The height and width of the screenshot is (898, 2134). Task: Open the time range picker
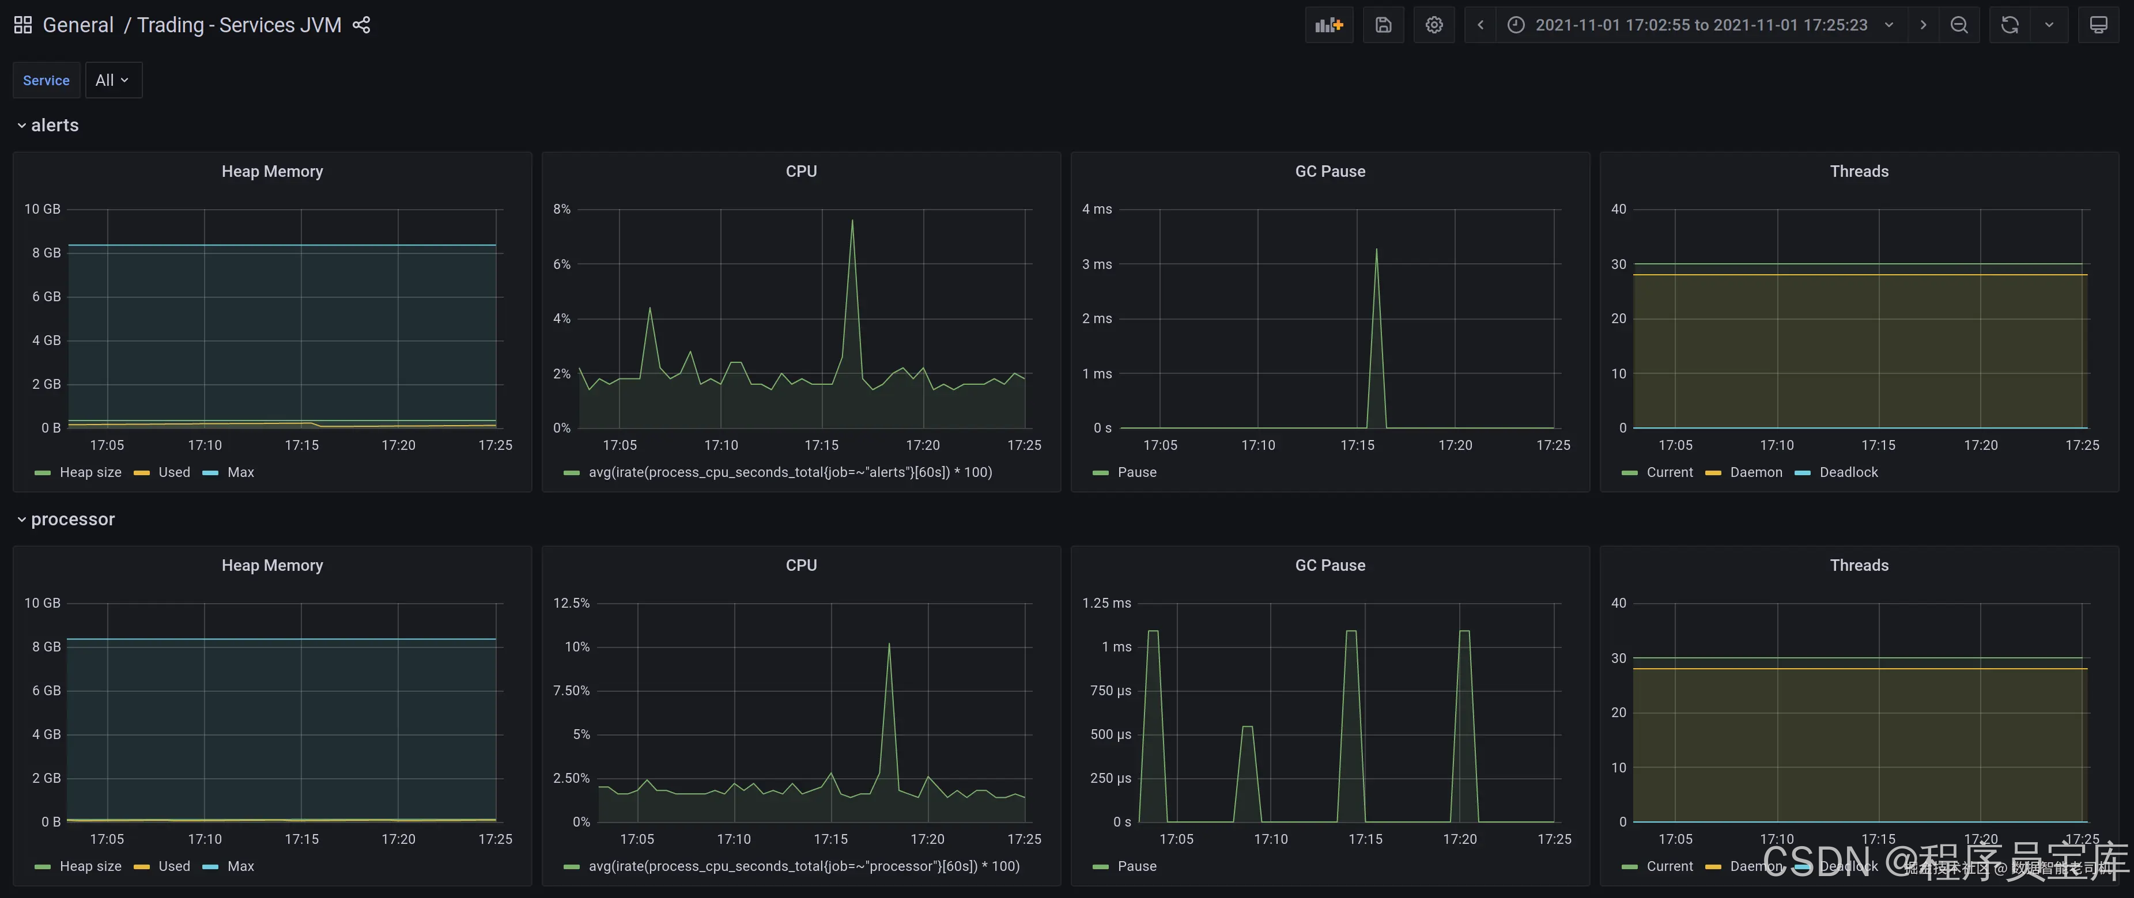pos(1701,25)
